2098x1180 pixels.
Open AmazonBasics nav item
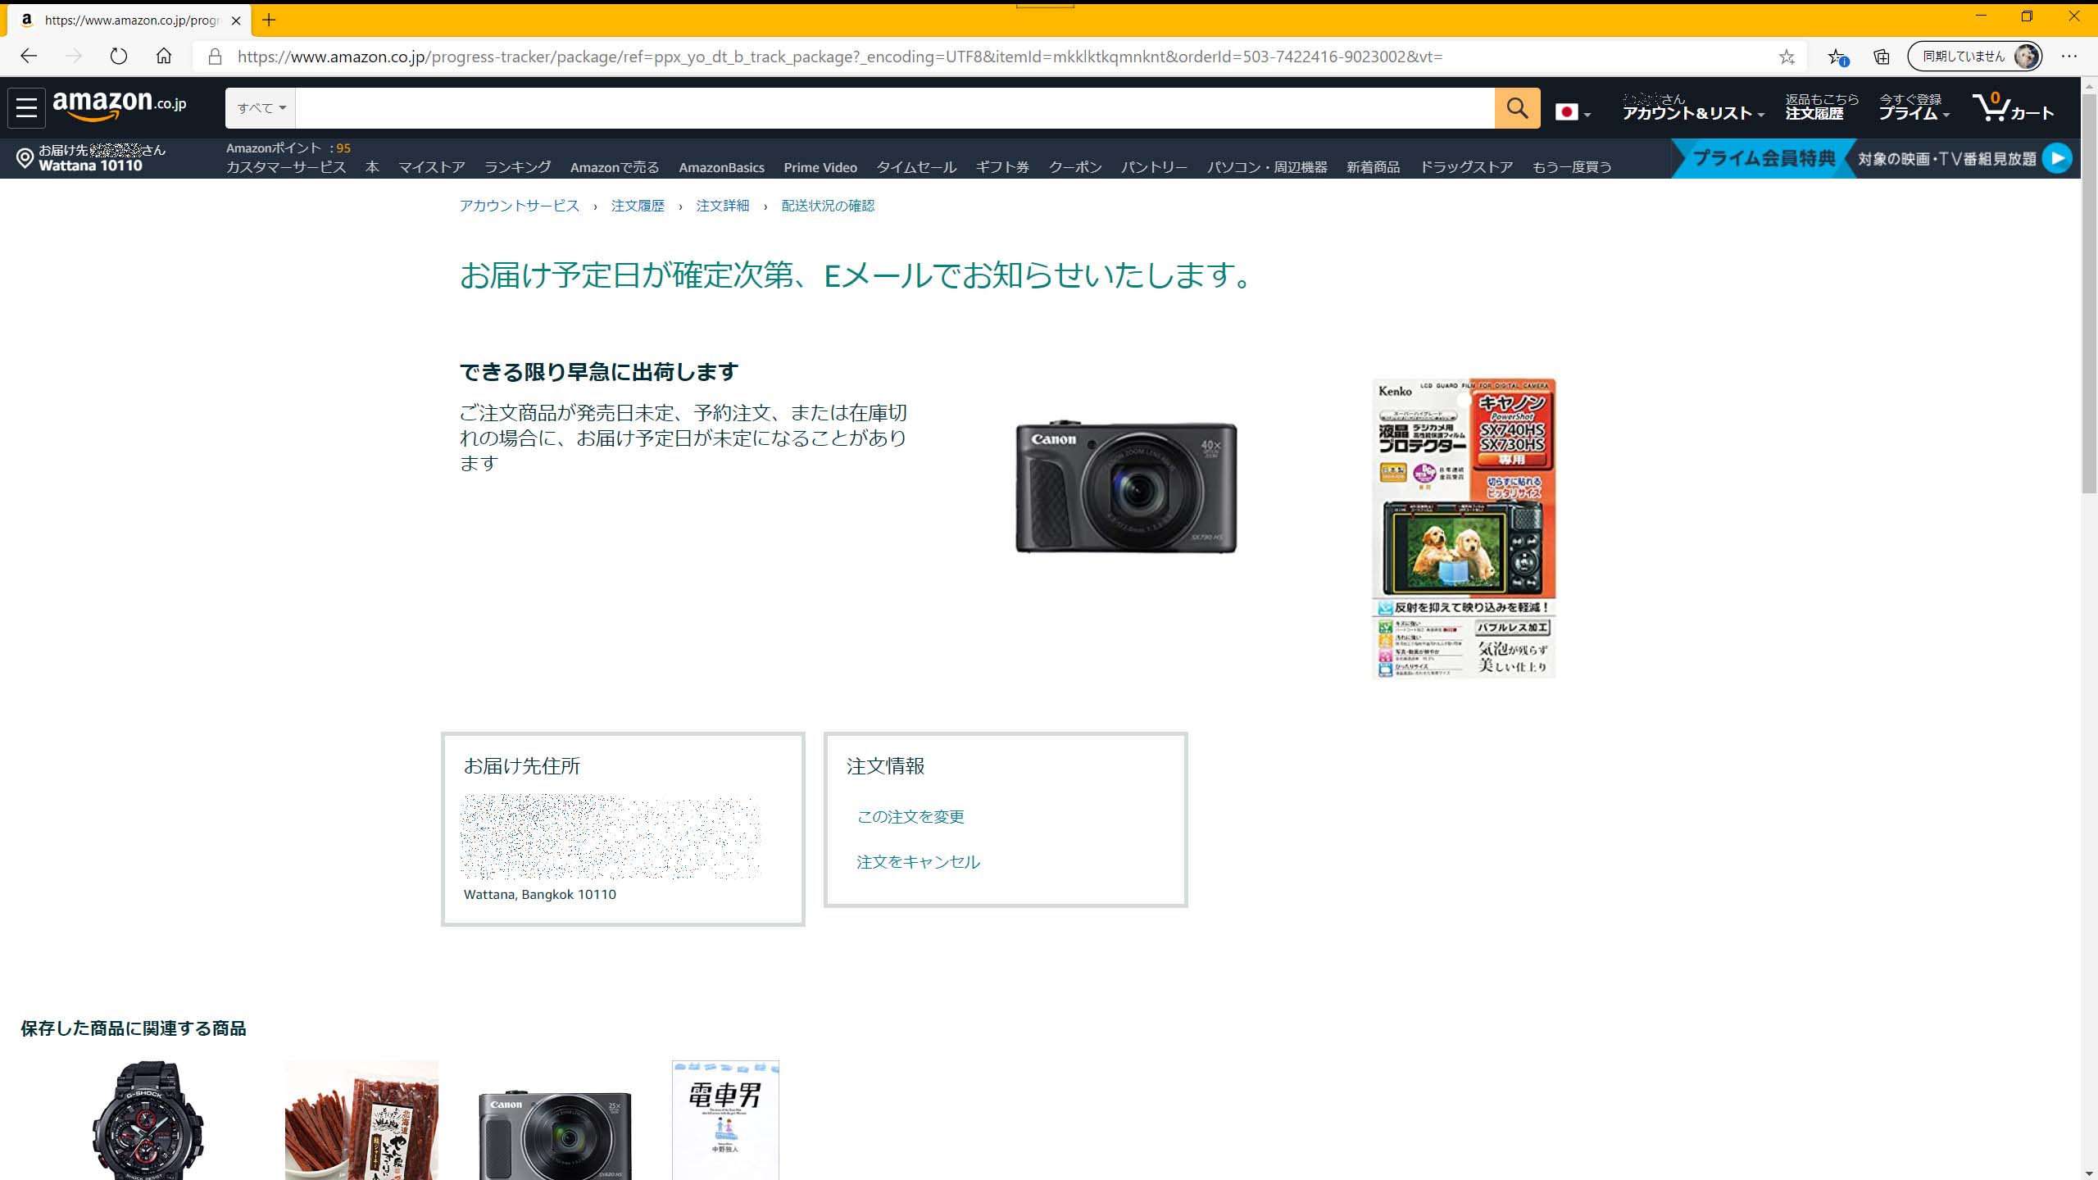point(721,167)
